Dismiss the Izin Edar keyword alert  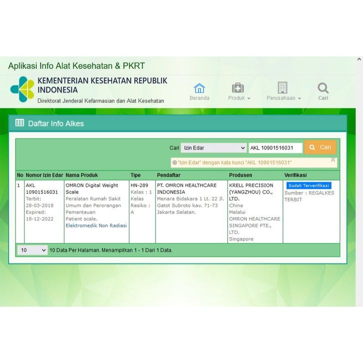point(333,160)
